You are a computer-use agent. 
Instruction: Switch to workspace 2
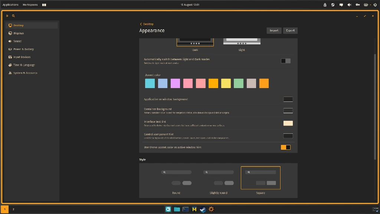[x=13, y=209]
